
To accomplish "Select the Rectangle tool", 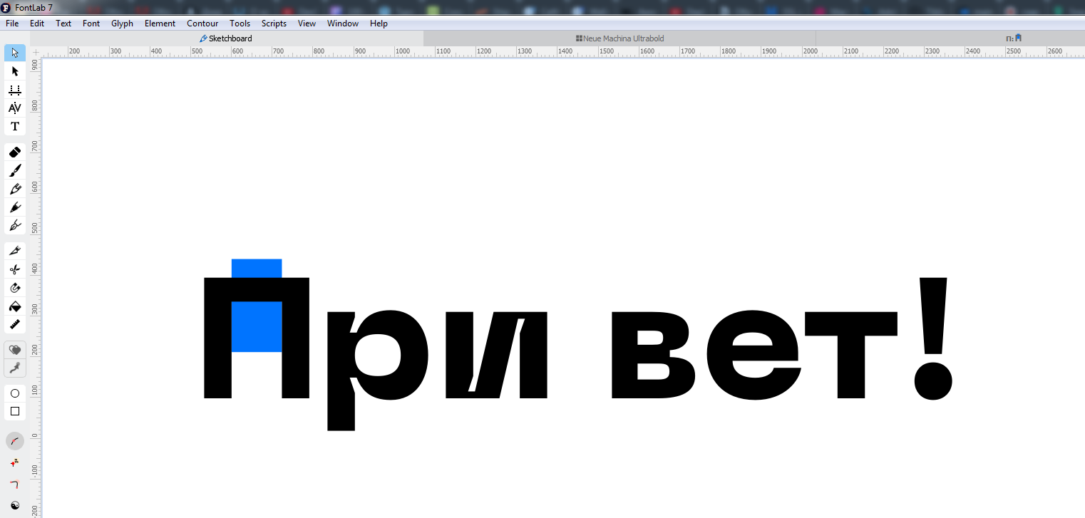I will pos(15,411).
